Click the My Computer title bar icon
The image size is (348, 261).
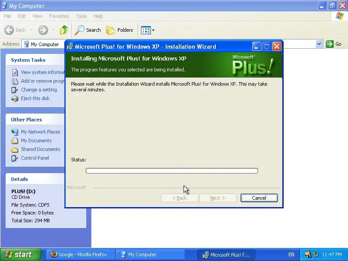point(4,5)
